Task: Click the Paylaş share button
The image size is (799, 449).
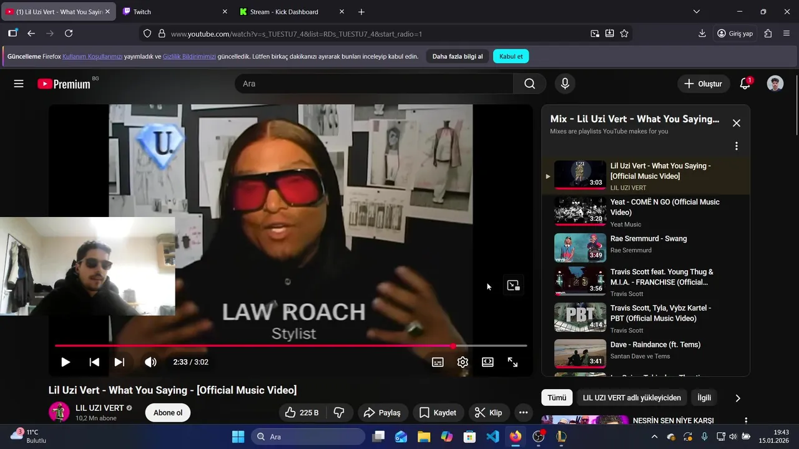Action: pos(382,413)
